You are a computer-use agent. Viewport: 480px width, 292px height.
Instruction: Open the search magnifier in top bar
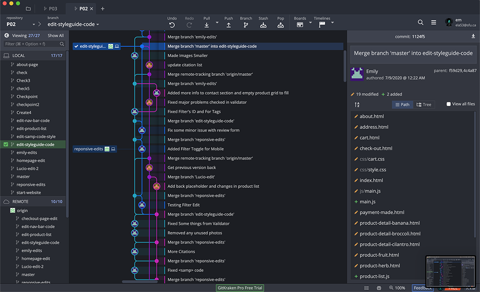420,22
